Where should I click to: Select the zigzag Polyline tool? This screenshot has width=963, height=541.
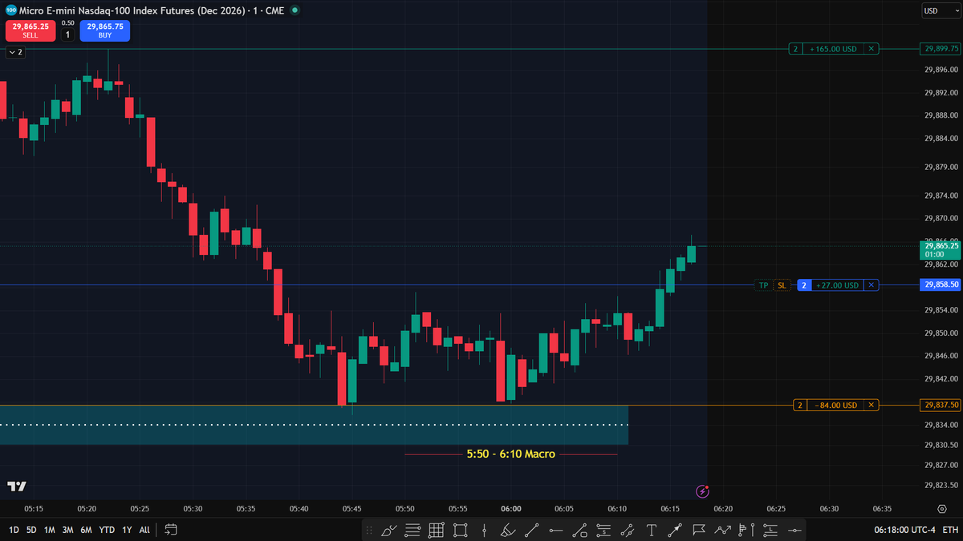click(x=722, y=530)
